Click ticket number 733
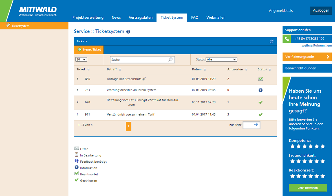335x196 pixels. point(87,90)
